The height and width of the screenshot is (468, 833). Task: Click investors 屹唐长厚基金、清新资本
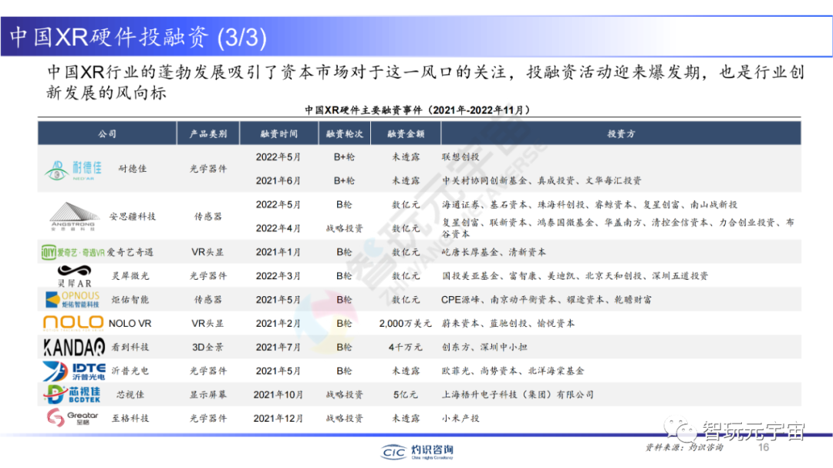[x=494, y=252]
